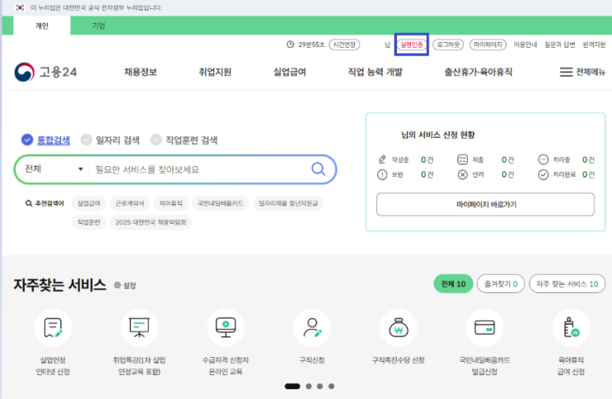612x399 pixels.
Task: Switch to the 기업 tab
Action: [98, 26]
